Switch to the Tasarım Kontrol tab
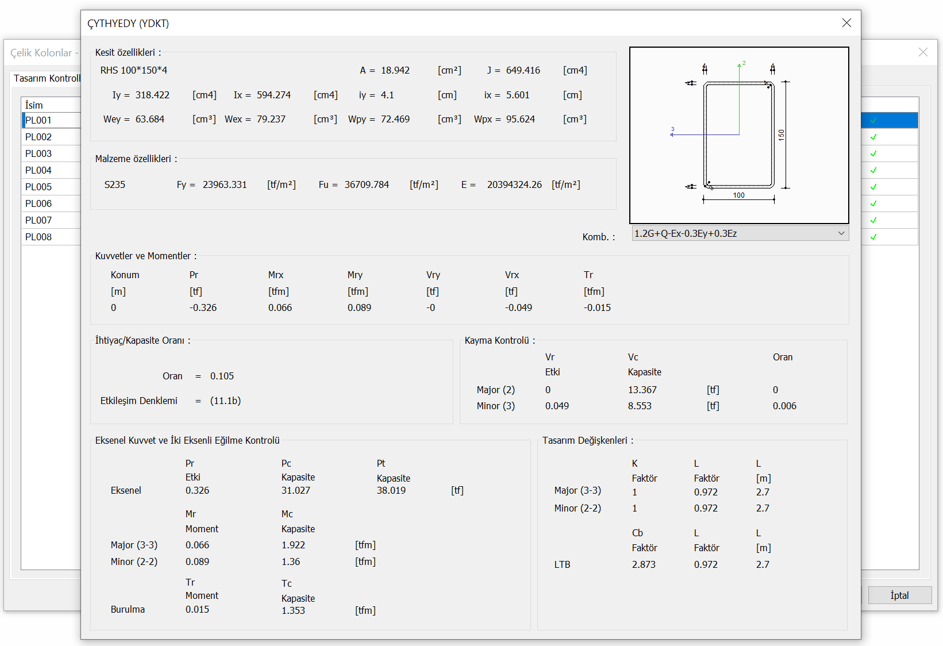Viewport: 943px width, 646px height. point(46,78)
